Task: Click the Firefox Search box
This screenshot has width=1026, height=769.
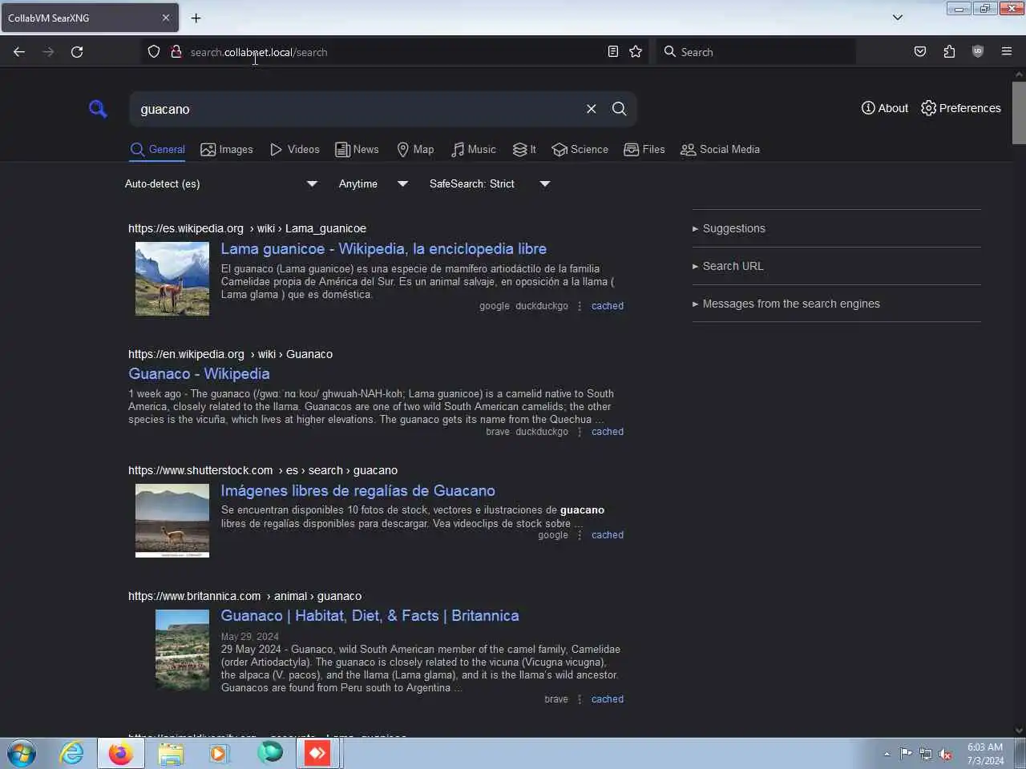Action: click(x=756, y=52)
